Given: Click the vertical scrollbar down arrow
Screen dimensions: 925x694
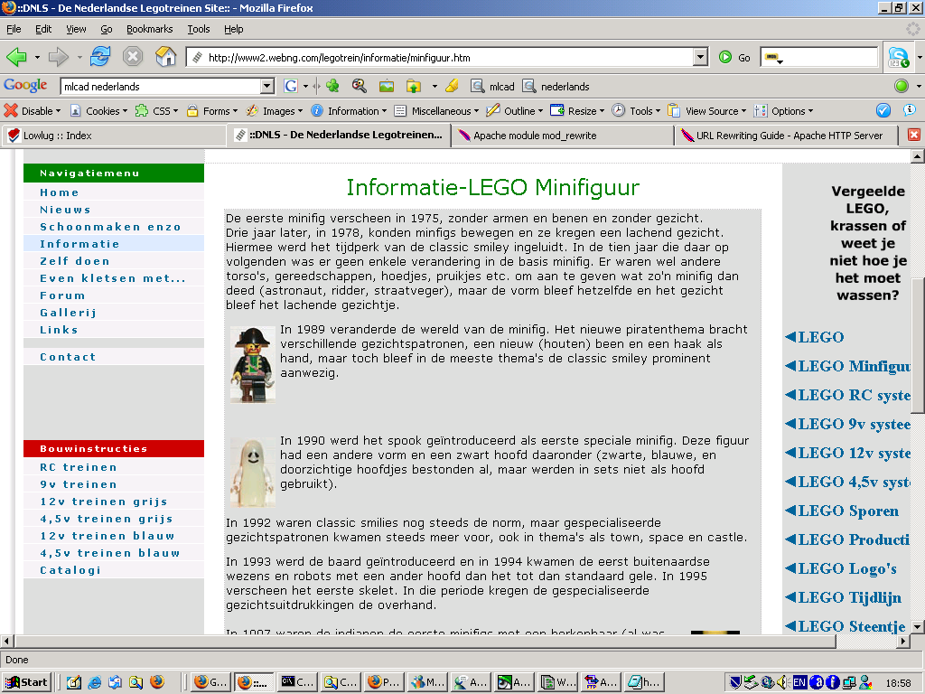Looking at the screenshot, I should 917,627.
